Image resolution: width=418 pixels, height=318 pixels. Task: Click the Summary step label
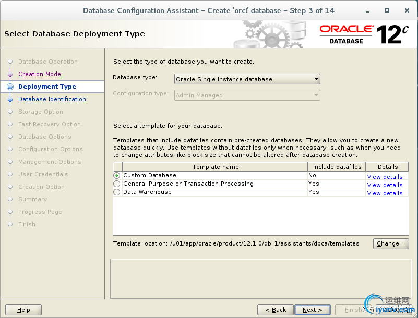pos(32,199)
